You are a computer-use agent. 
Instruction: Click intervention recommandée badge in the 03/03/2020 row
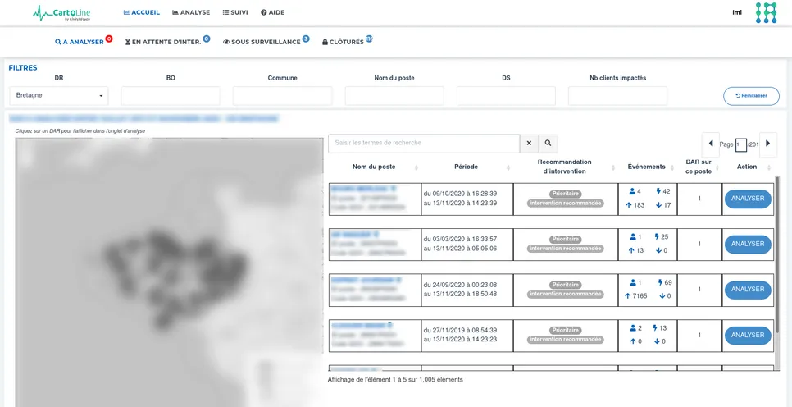point(565,249)
